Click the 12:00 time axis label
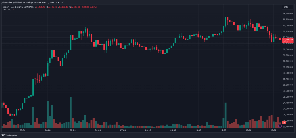 coord(248,130)
